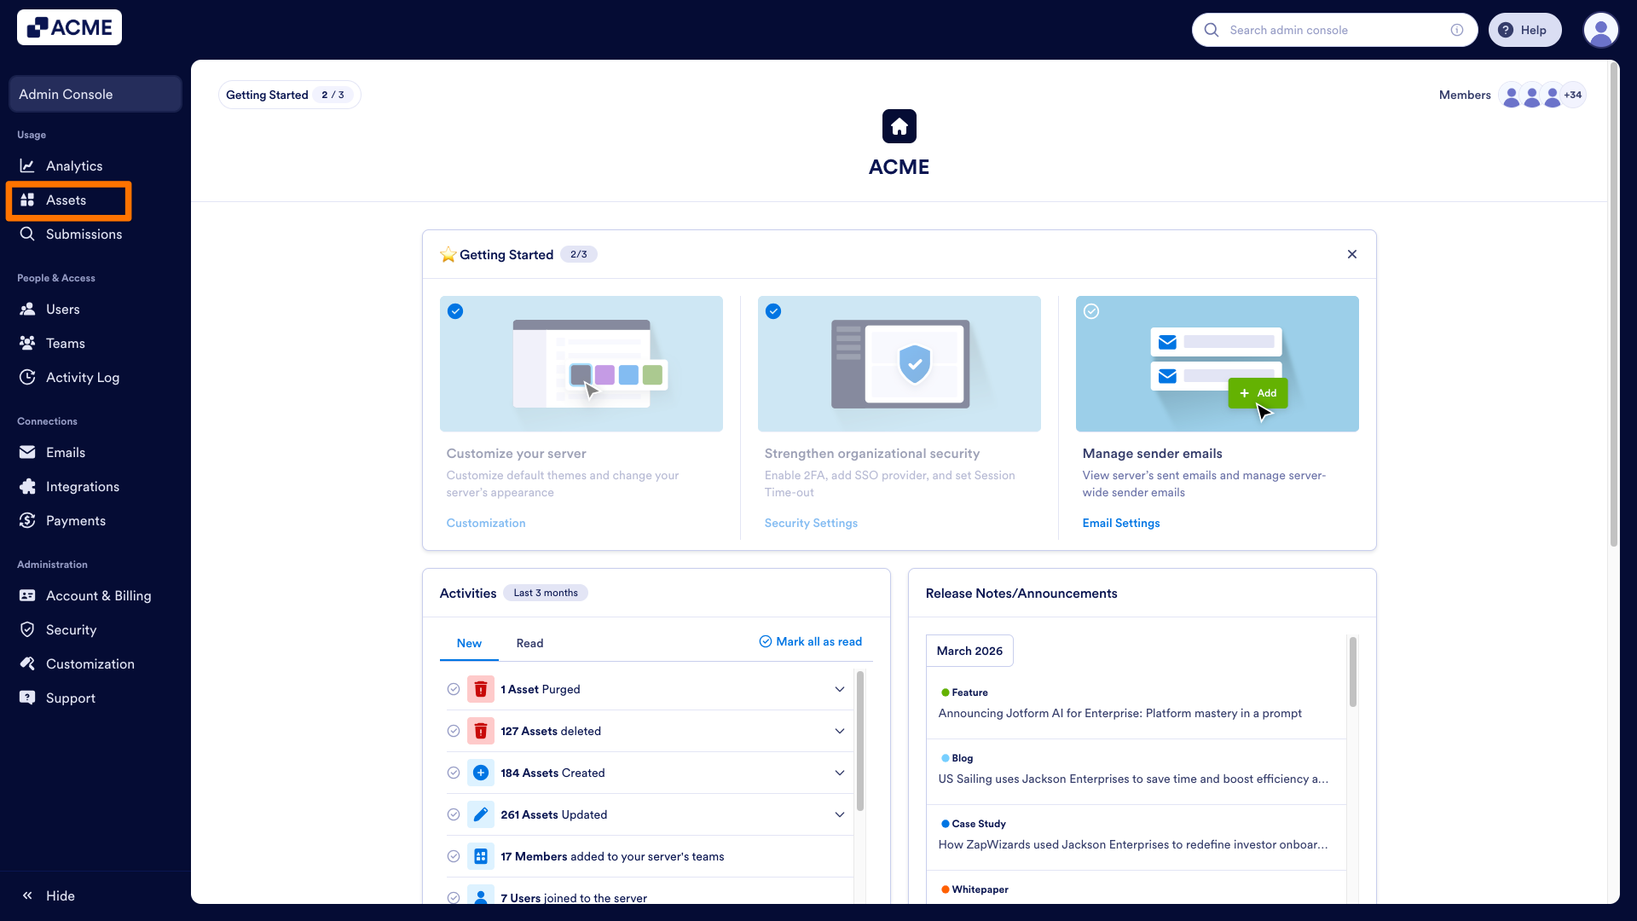Select Mark all as read
1637x921 pixels.
coord(809,641)
